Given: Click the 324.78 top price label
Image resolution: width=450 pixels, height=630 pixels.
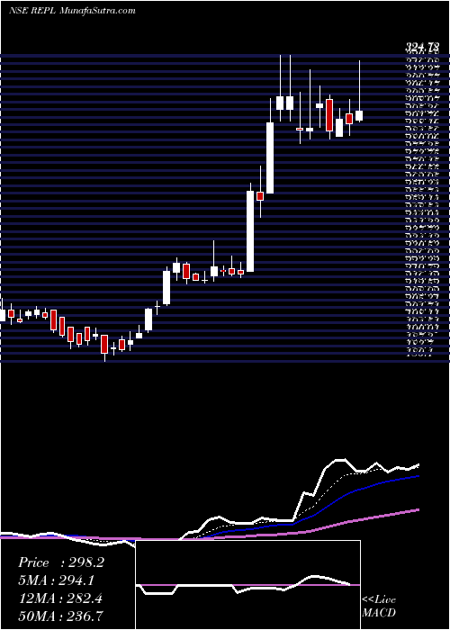Looking at the screenshot, I should click(422, 49).
